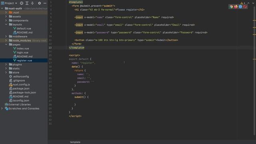Collapse the pages folder
This screenshot has width=256, height=144.
6,44
